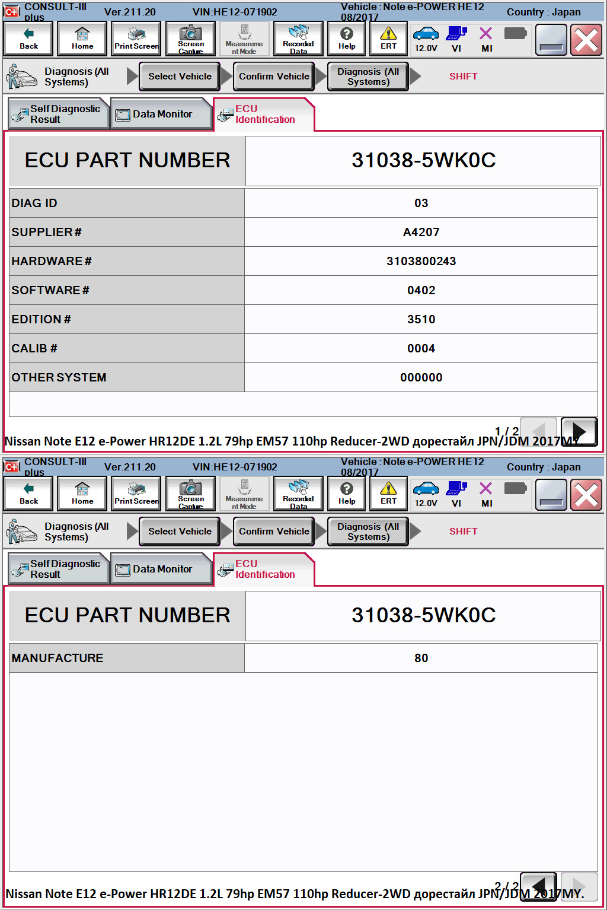Click the MANUFACTURE row label
The width and height of the screenshot is (607, 910).
click(x=57, y=658)
